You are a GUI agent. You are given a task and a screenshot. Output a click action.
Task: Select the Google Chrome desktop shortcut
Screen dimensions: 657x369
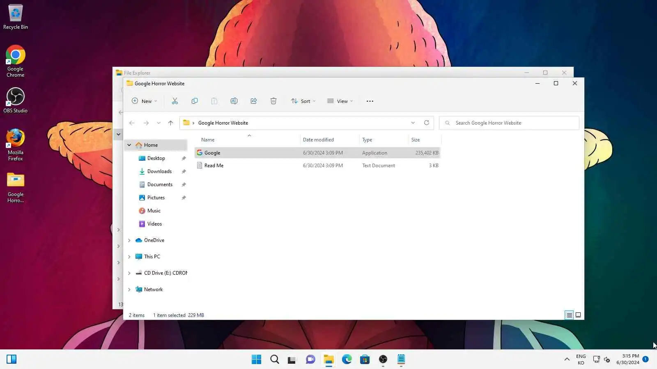coord(16,61)
